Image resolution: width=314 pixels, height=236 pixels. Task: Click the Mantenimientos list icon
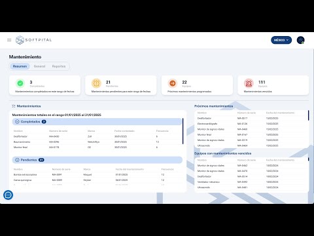point(14,106)
